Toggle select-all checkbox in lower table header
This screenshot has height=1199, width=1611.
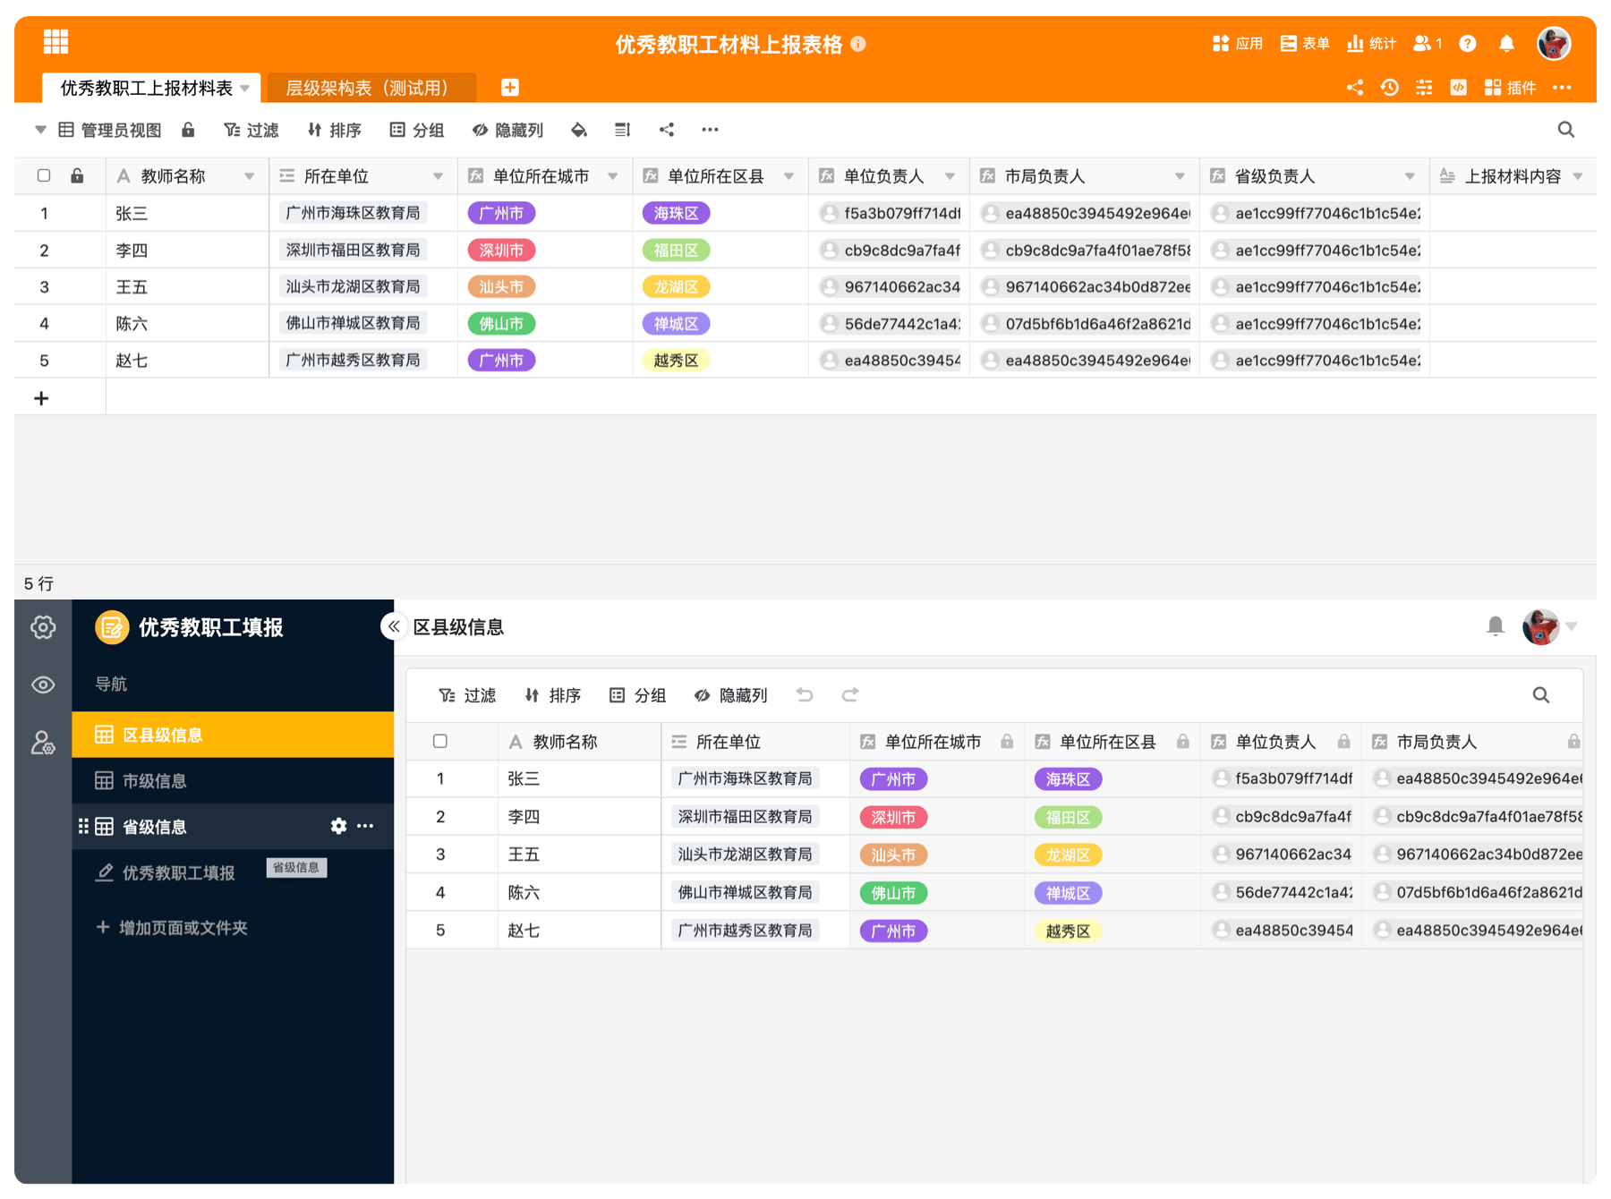(440, 741)
